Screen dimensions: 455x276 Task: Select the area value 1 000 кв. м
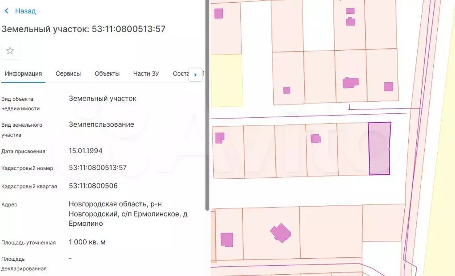click(87, 242)
